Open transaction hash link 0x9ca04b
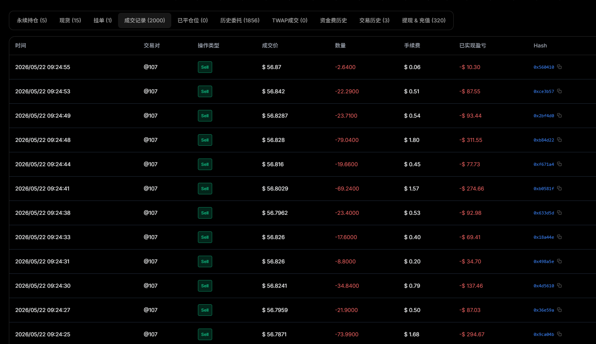Image resolution: width=596 pixels, height=344 pixels. coord(544,334)
